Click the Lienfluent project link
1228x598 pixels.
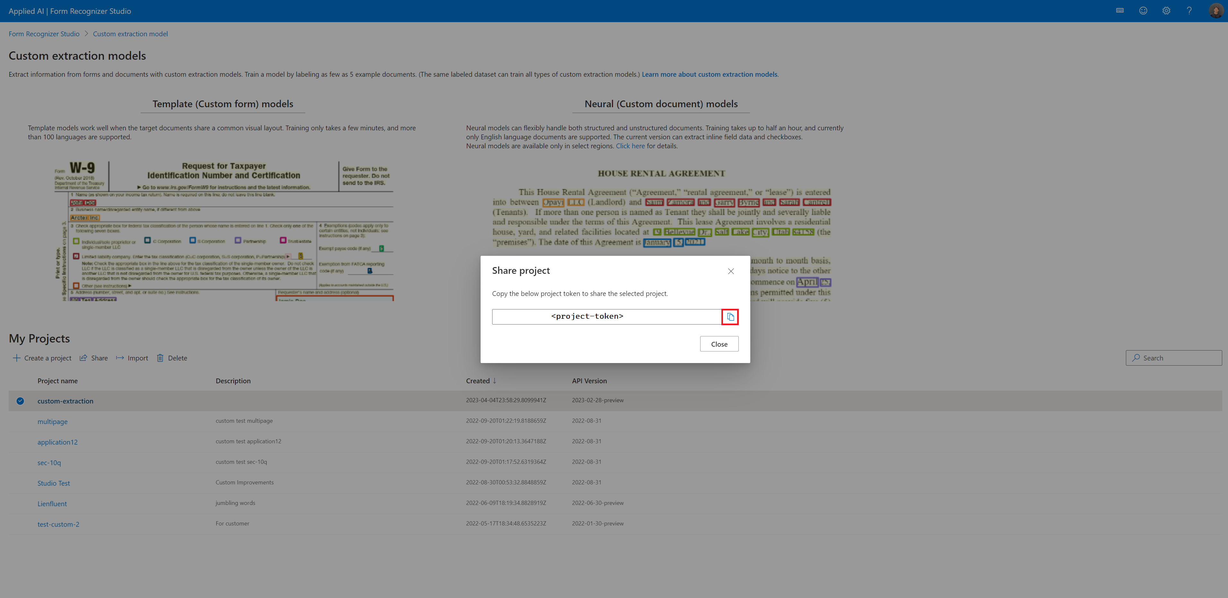point(51,503)
